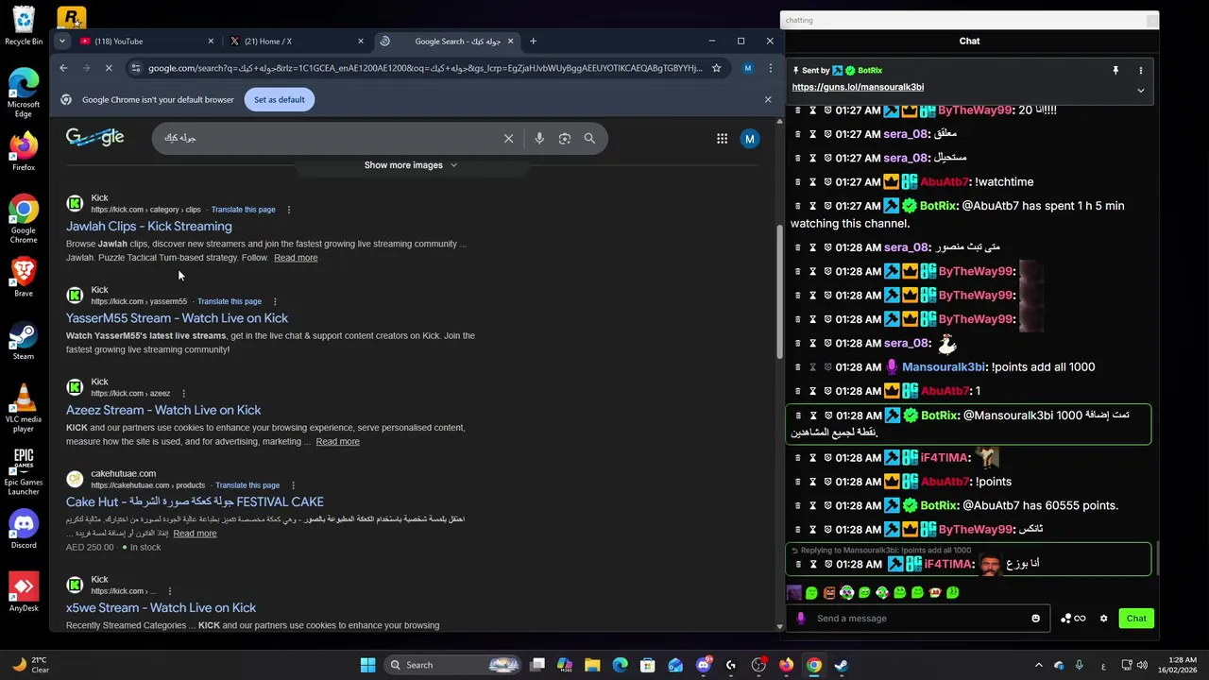Image resolution: width=1209 pixels, height=680 pixels.
Task: Open Brave desktop shortcut
Action: (24, 278)
